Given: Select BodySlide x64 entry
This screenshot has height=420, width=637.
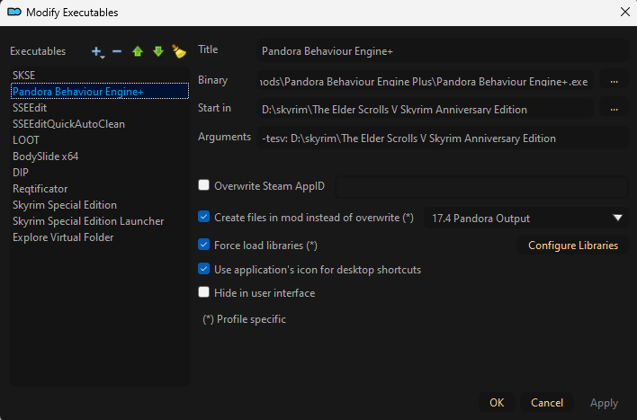Looking at the screenshot, I should click(100, 156).
